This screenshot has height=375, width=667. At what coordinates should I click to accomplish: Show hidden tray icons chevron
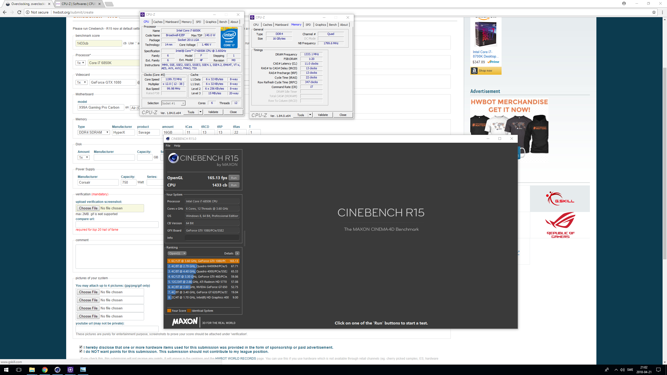pyautogui.click(x=616, y=370)
